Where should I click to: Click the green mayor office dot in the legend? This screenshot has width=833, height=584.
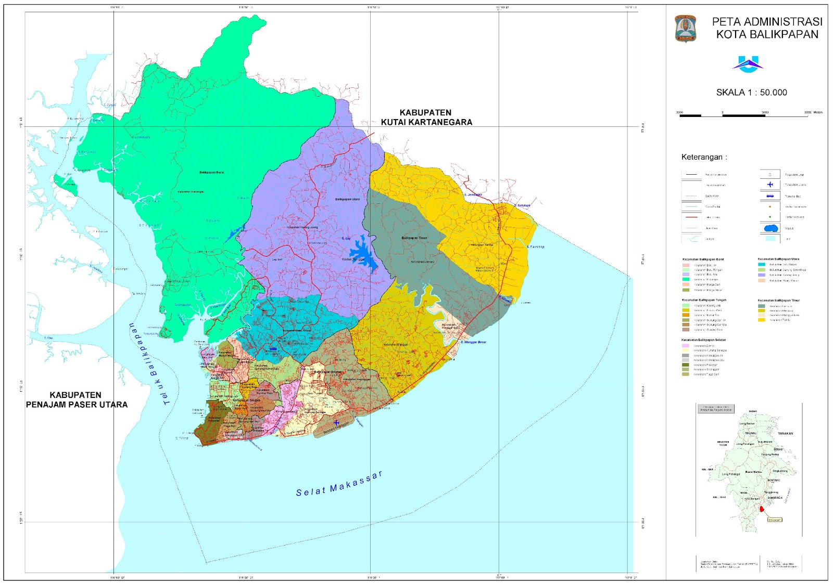(770, 217)
